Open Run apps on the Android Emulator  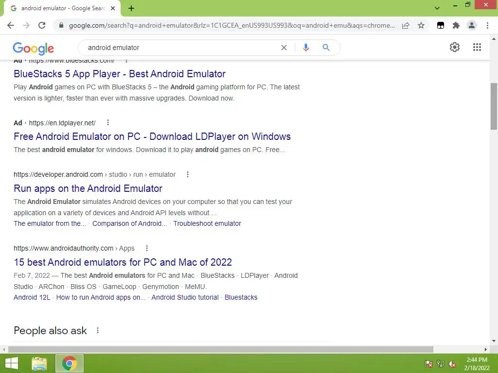pyautogui.click(x=88, y=188)
